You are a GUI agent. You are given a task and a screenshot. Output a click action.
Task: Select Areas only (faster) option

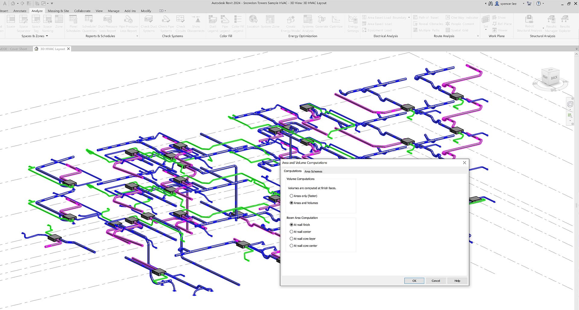pyautogui.click(x=292, y=196)
